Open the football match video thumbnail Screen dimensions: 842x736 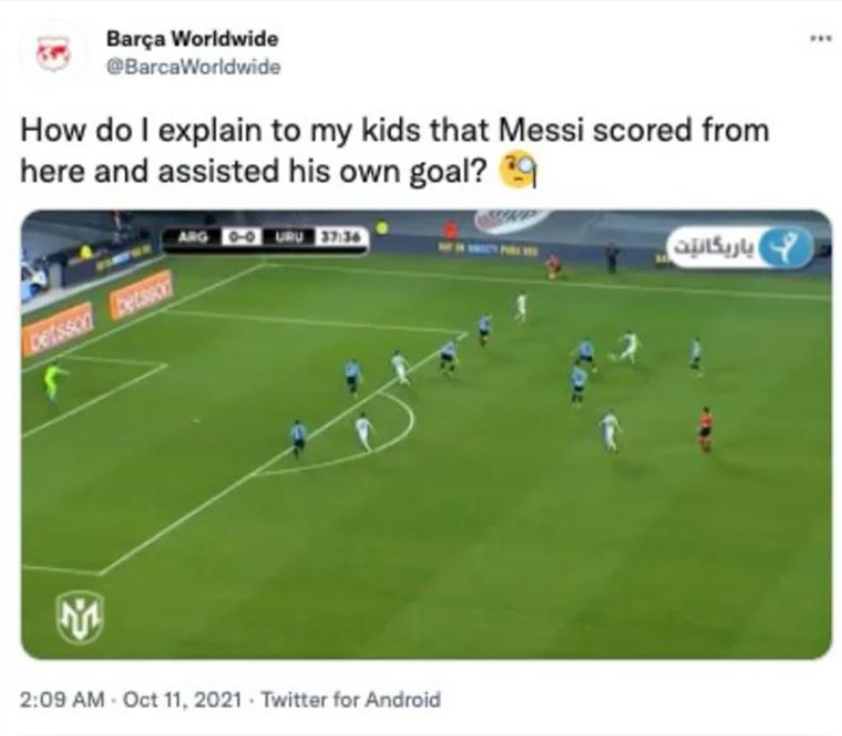click(x=425, y=434)
